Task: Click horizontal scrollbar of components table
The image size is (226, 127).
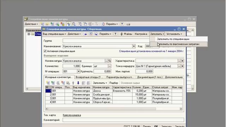Action: pyautogui.click(x=102, y=109)
